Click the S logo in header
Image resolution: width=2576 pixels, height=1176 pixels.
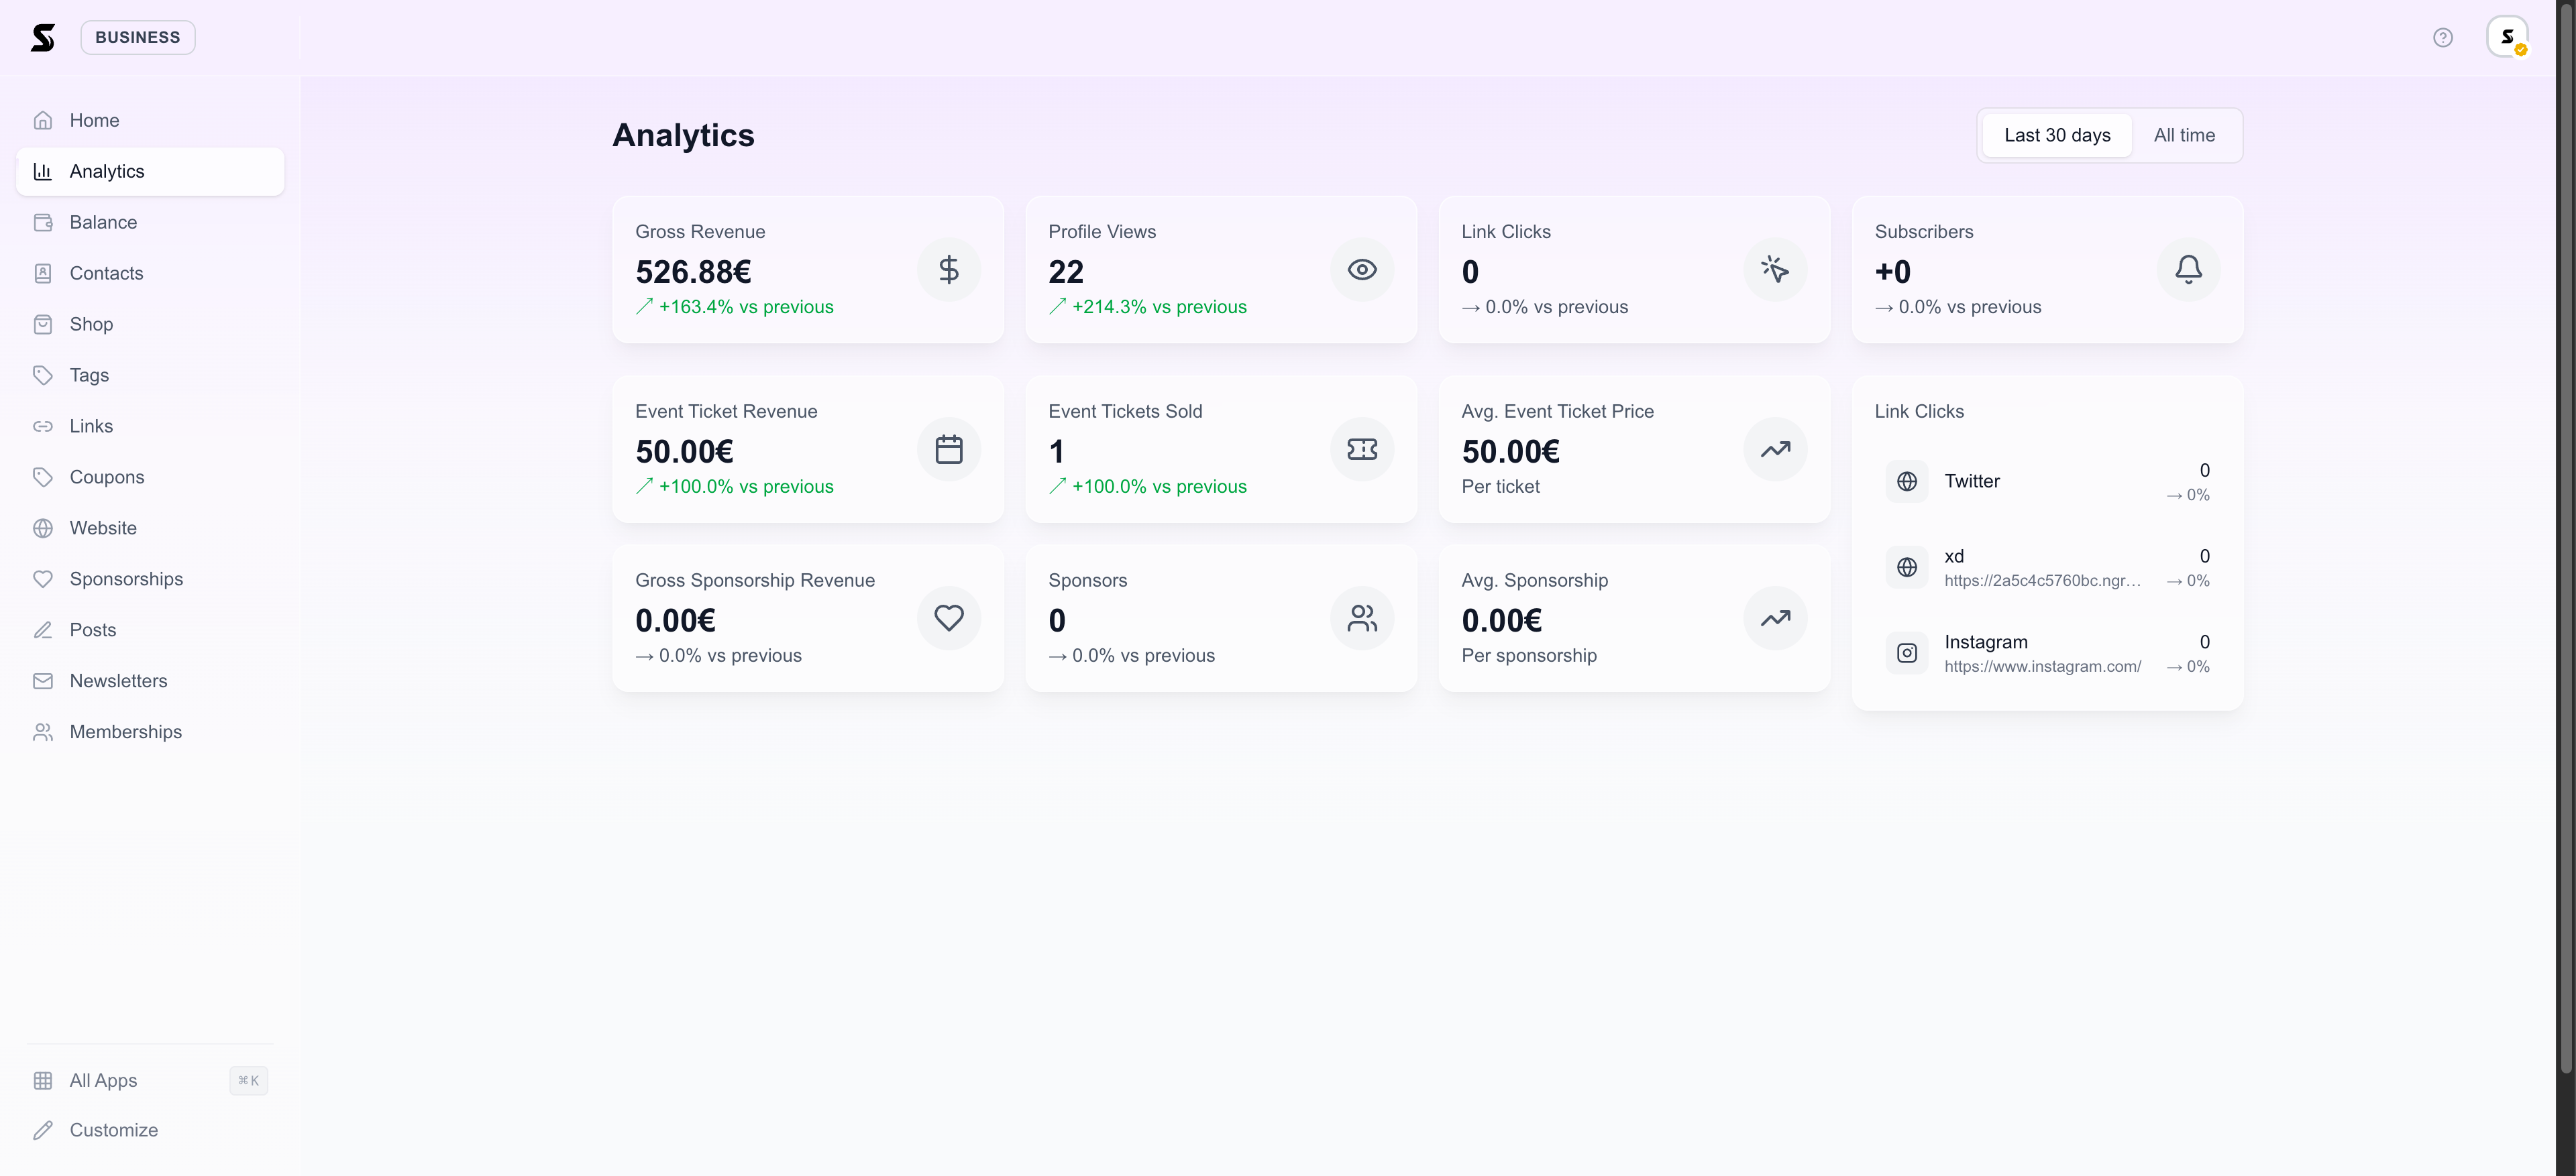click(42, 38)
